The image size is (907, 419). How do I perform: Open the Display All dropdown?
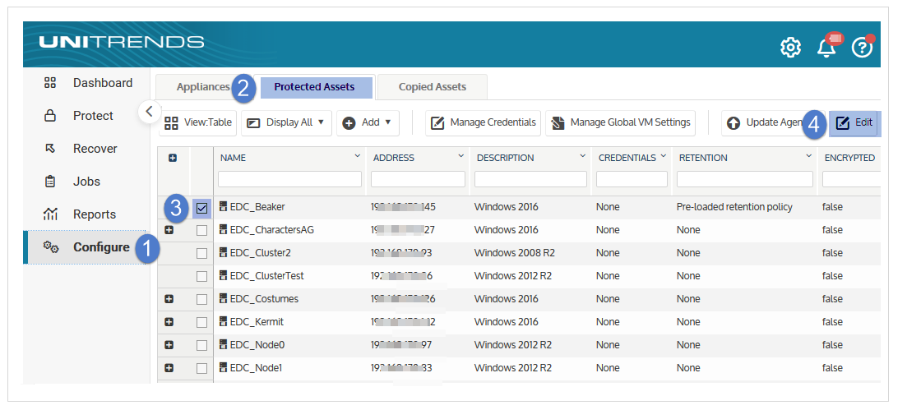click(x=286, y=122)
